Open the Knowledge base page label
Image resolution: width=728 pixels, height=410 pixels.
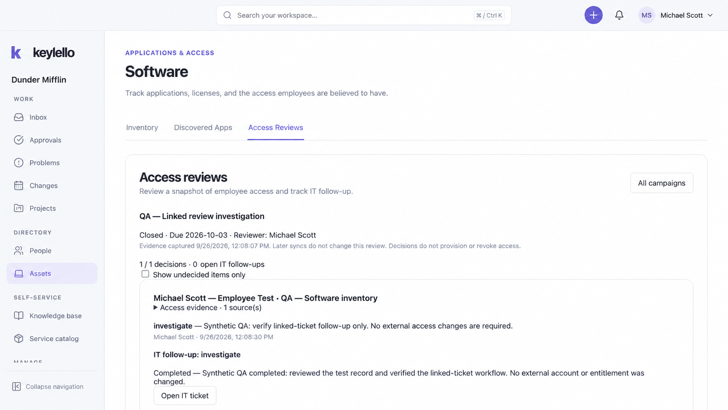click(56, 316)
